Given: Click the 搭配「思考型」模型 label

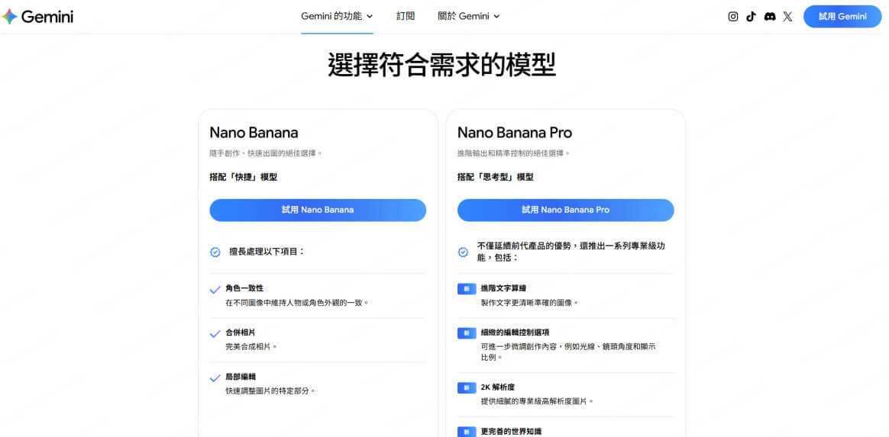Looking at the screenshot, I should coord(496,177).
